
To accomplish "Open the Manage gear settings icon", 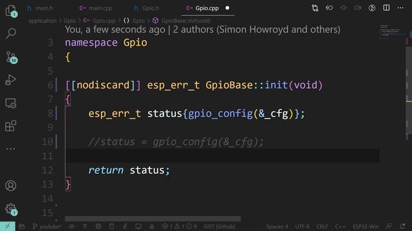I will pos(11,209).
